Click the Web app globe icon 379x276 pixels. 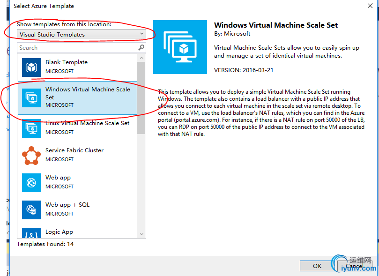pos(31,183)
